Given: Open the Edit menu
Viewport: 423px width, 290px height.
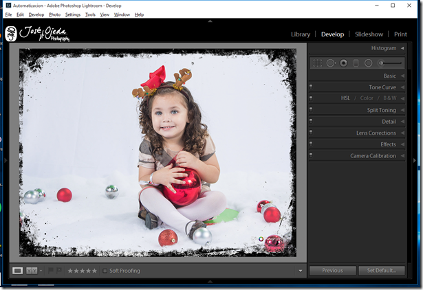Looking at the screenshot, I should pyautogui.click(x=20, y=14).
